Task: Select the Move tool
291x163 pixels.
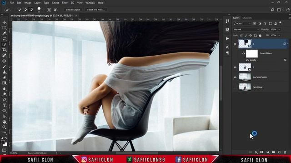Action: (4, 22)
